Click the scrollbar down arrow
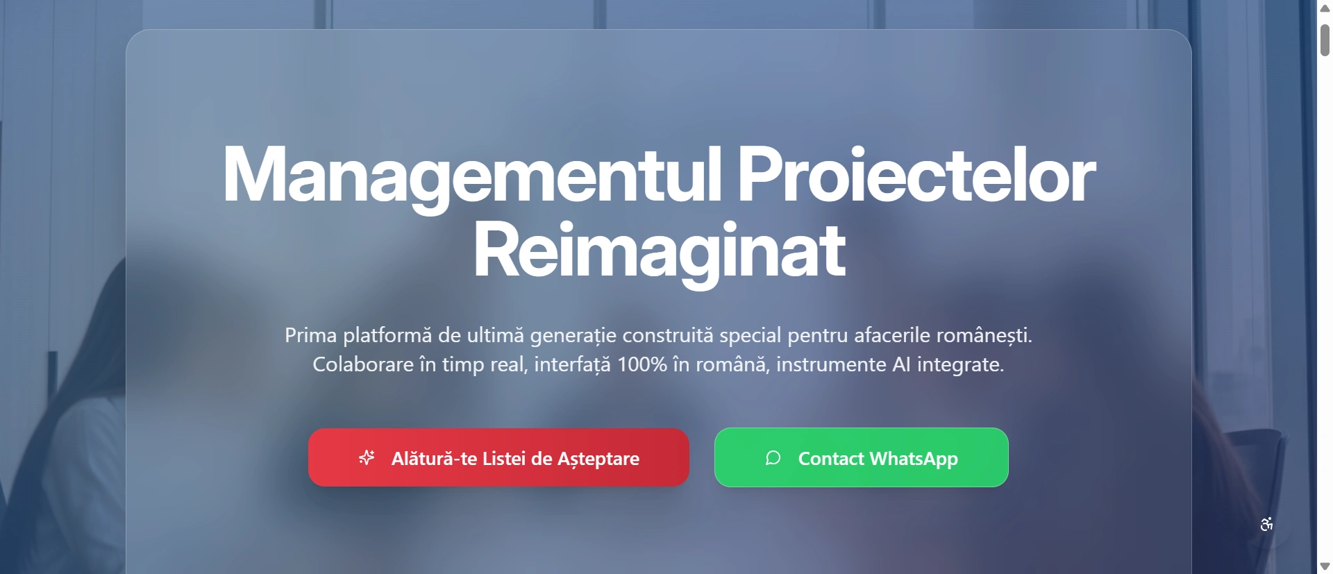This screenshot has width=1333, height=574. click(x=1325, y=566)
